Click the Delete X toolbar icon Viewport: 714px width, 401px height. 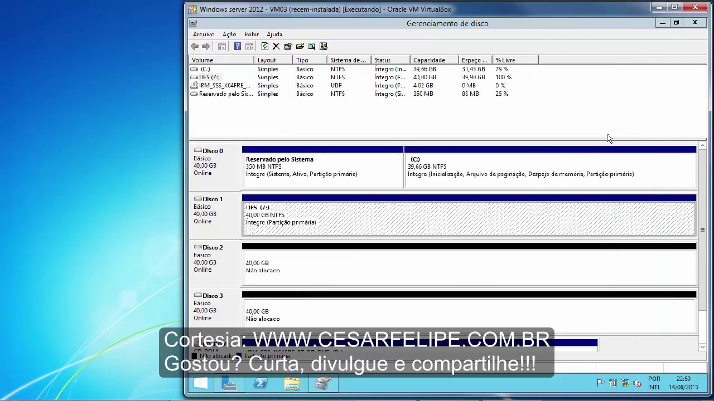tap(276, 47)
